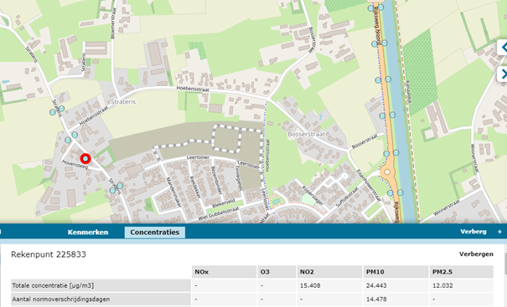Click the Verbergen link
This screenshot has height=307, width=507.
[x=476, y=254]
